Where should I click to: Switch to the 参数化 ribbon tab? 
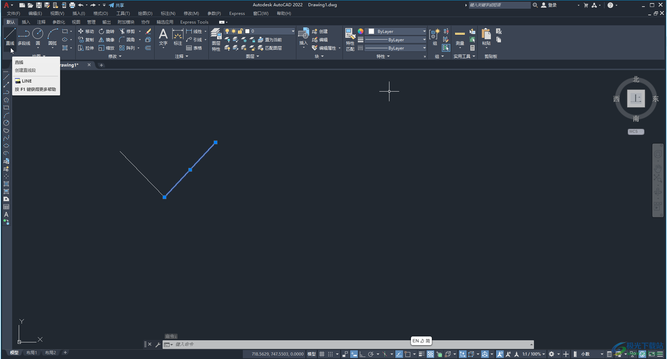coord(59,22)
